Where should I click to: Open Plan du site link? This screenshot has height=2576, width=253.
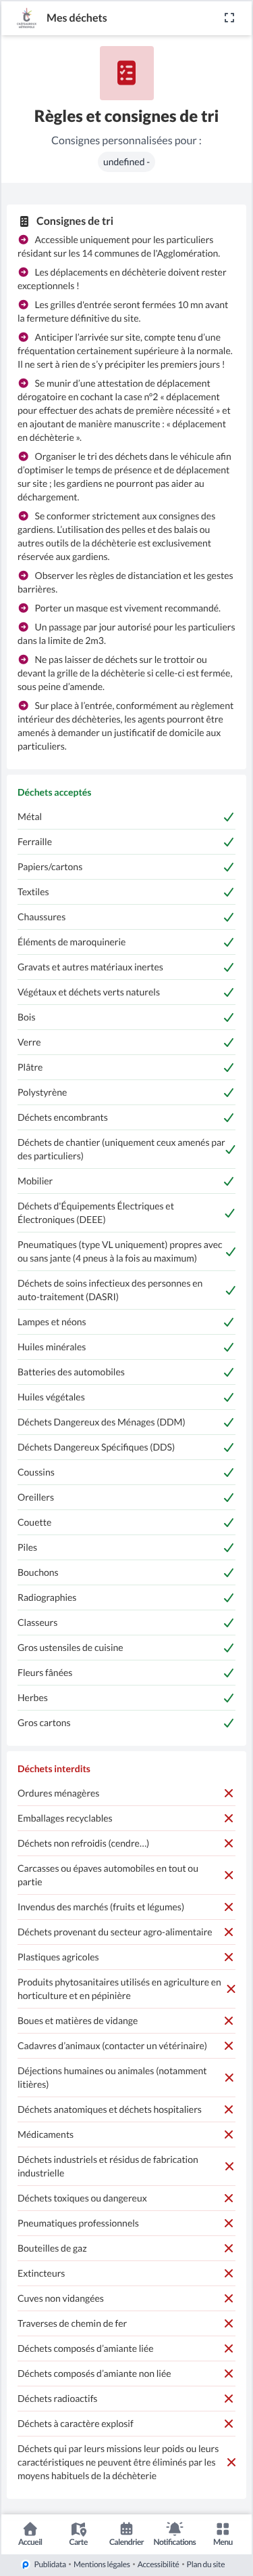click(205, 2564)
